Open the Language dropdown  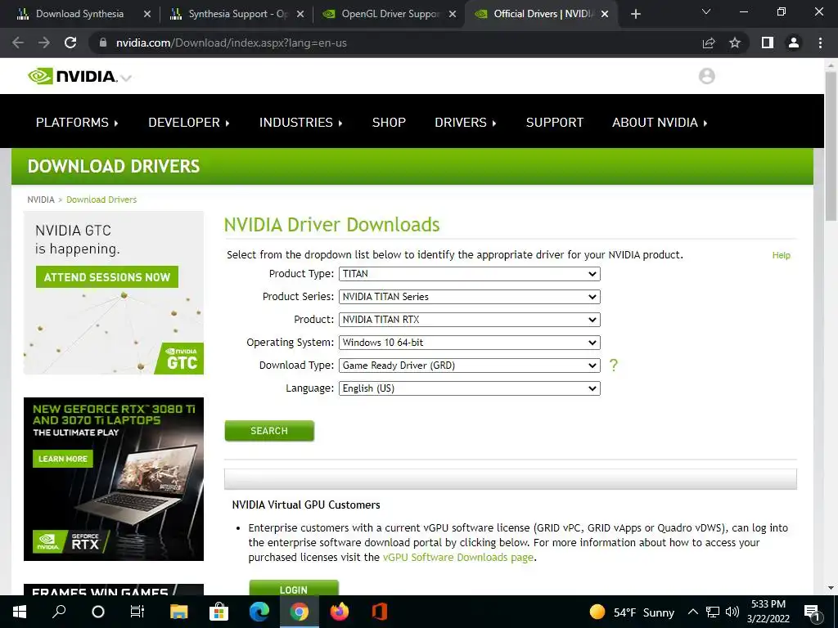469,388
